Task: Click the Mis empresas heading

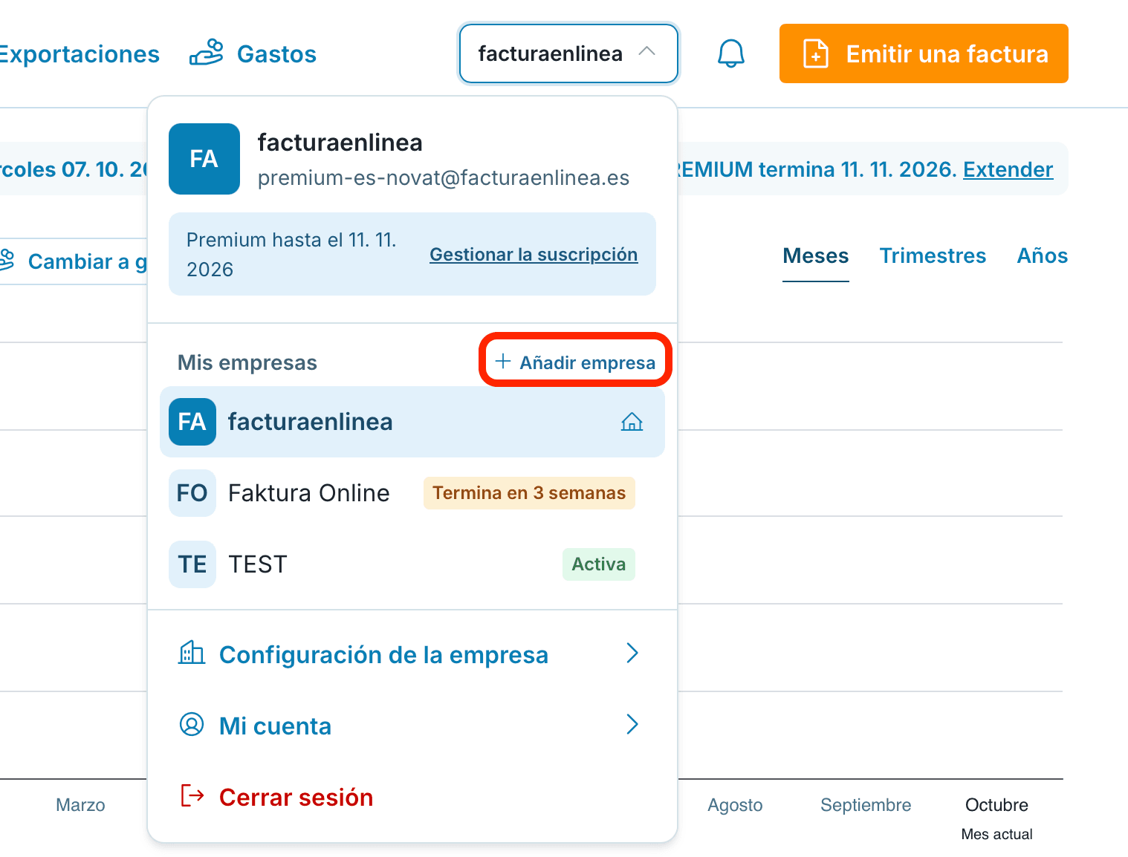Action: click(247, 362)
